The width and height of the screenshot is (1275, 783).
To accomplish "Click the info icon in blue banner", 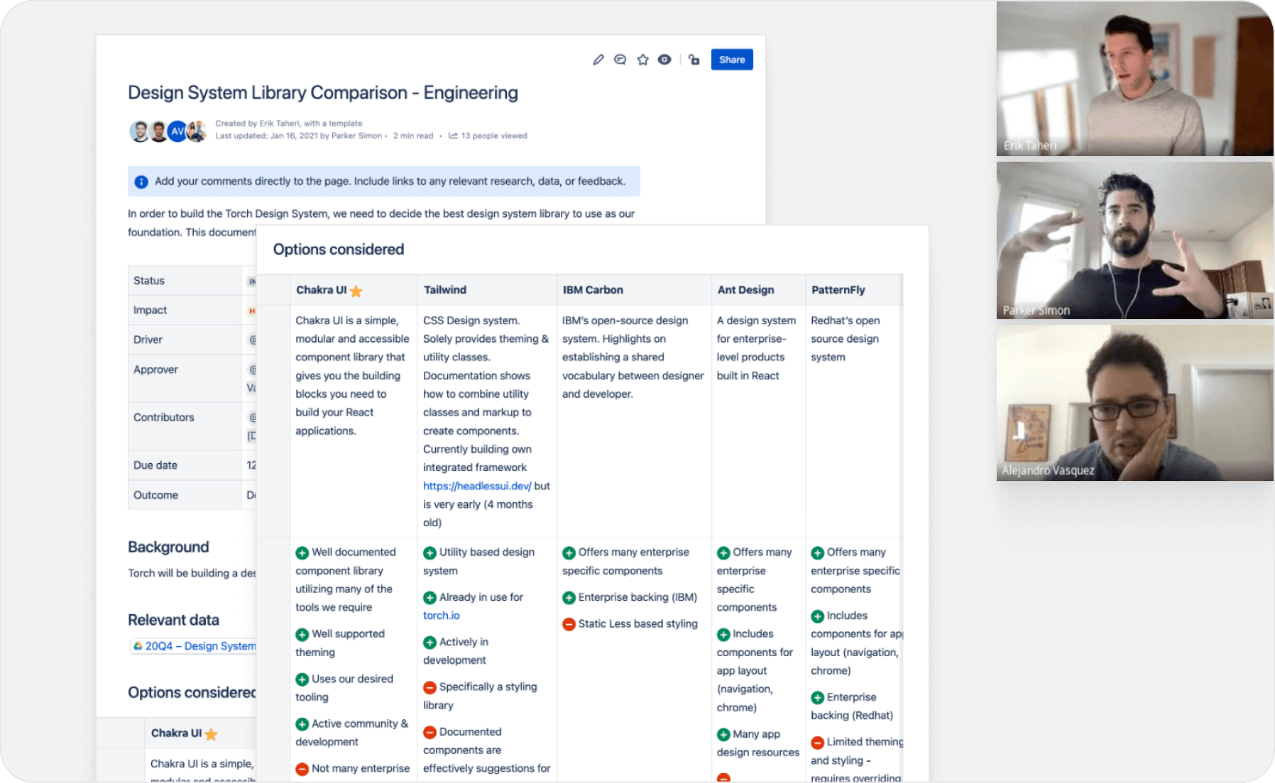I will coord(141,182).
